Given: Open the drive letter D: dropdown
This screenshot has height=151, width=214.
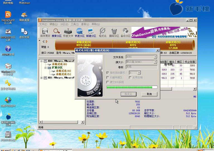Looking at the screenshot, I should pos(139,73).
